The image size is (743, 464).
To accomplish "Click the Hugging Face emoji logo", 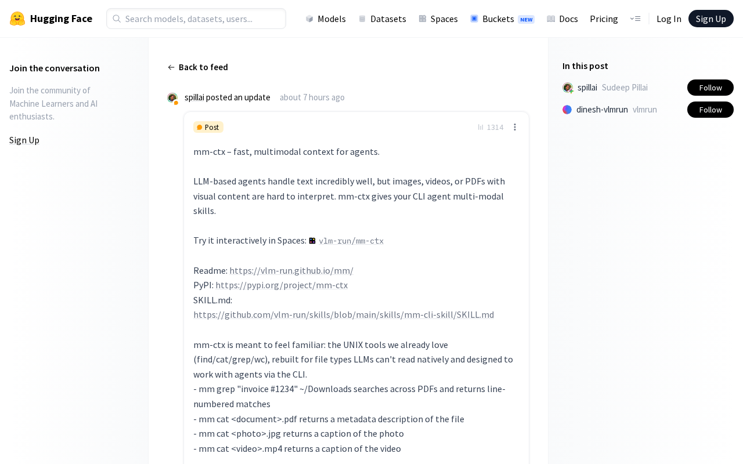I will pos(17,19).
